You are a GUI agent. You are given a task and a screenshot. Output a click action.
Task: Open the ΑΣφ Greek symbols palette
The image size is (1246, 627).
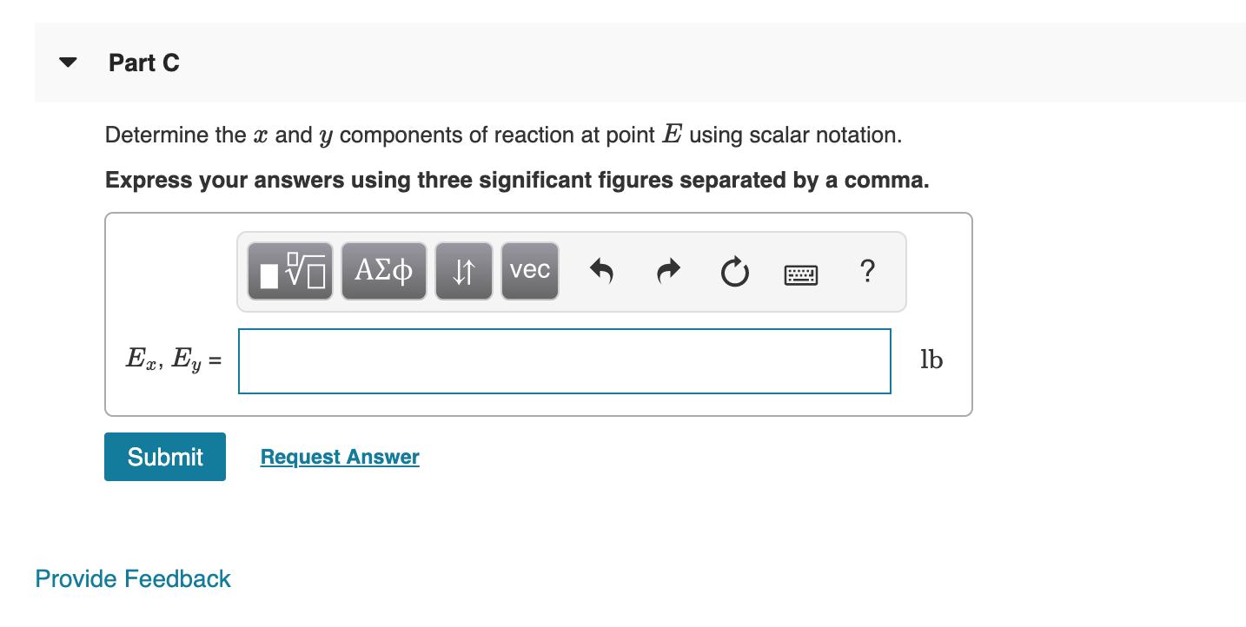tap(383, 270)
